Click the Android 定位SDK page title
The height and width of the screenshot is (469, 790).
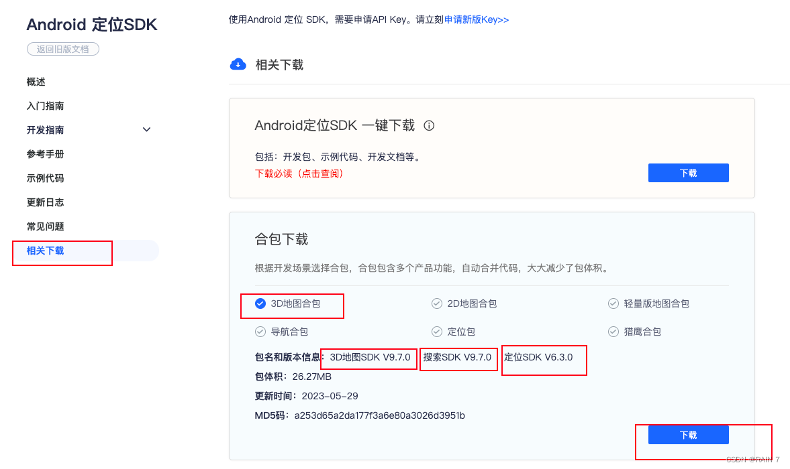pyautogui.click(x=92, y=24)
